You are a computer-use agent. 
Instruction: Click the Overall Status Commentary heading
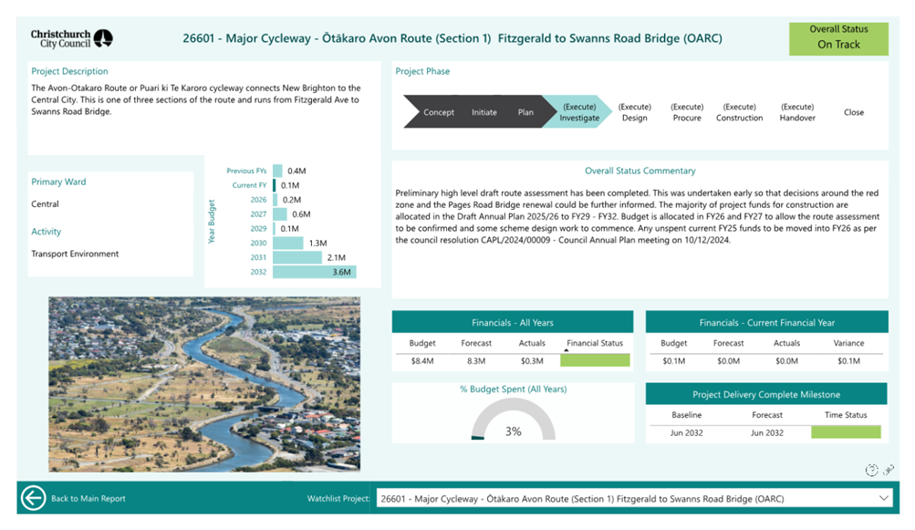click(640, 171)
